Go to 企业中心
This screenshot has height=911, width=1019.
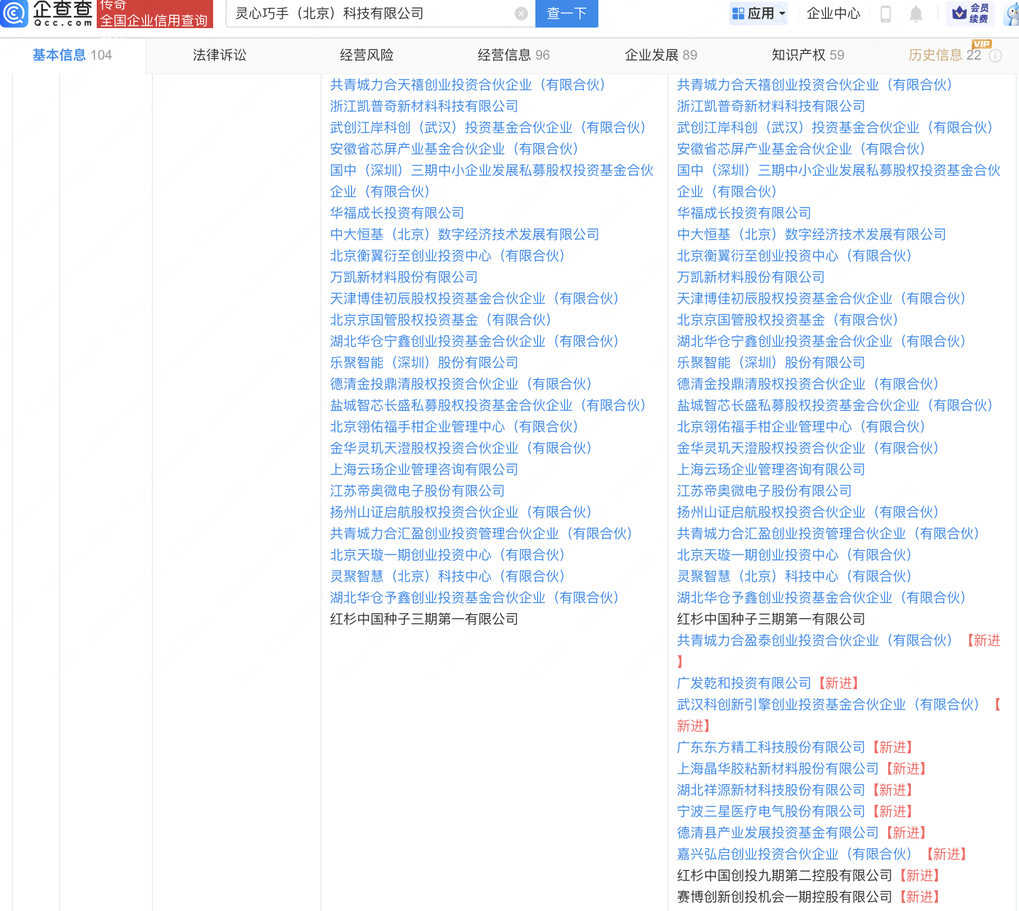(x=833, y=14)
